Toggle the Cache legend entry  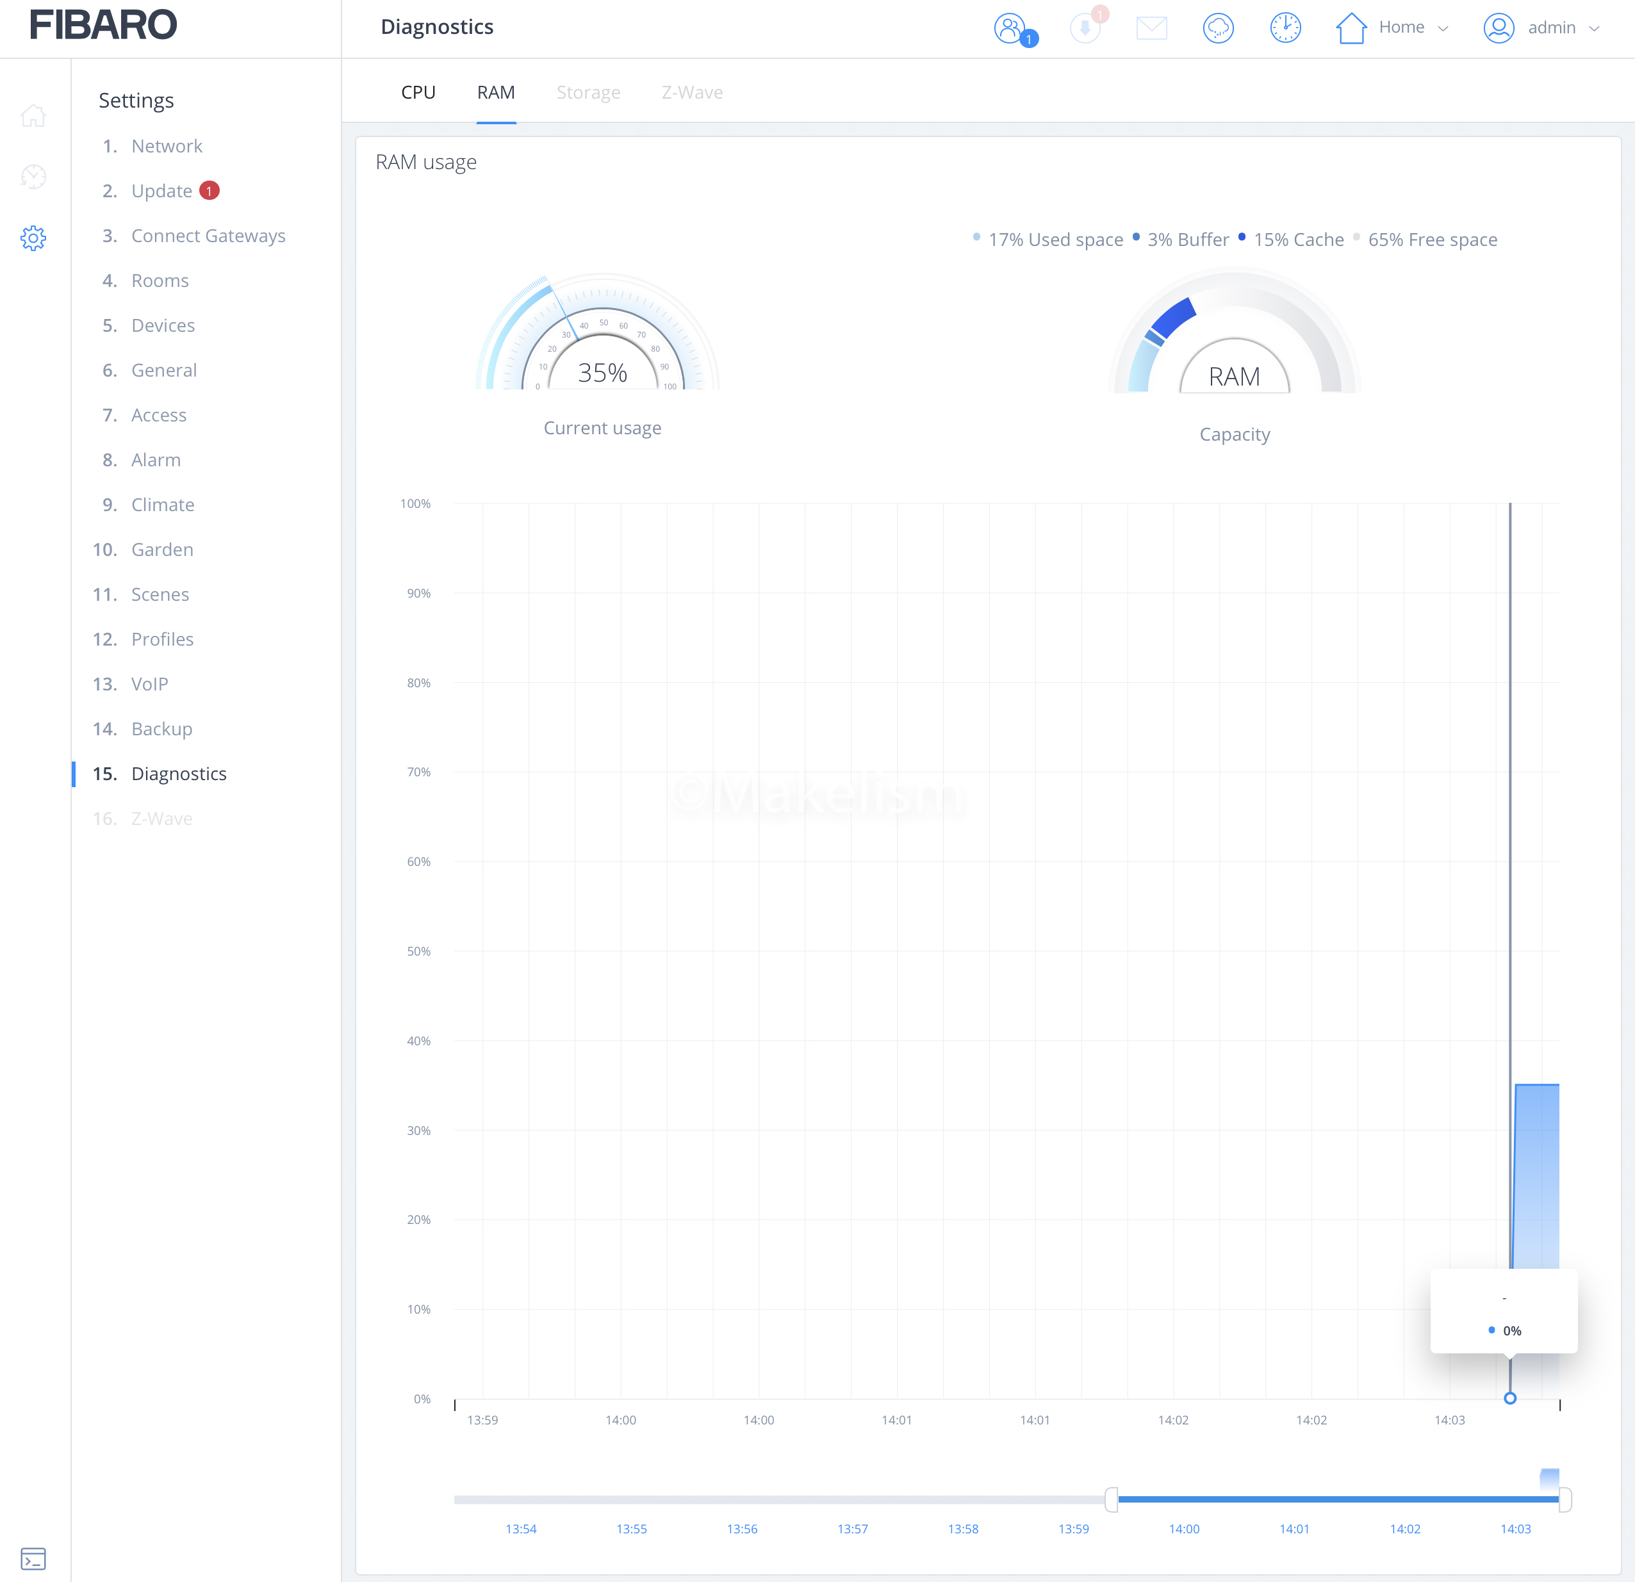coord(1298,240)
